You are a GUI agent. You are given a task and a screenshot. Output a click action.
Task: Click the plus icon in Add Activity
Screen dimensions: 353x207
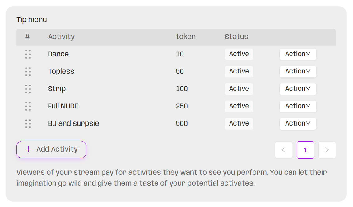(28, 149)
